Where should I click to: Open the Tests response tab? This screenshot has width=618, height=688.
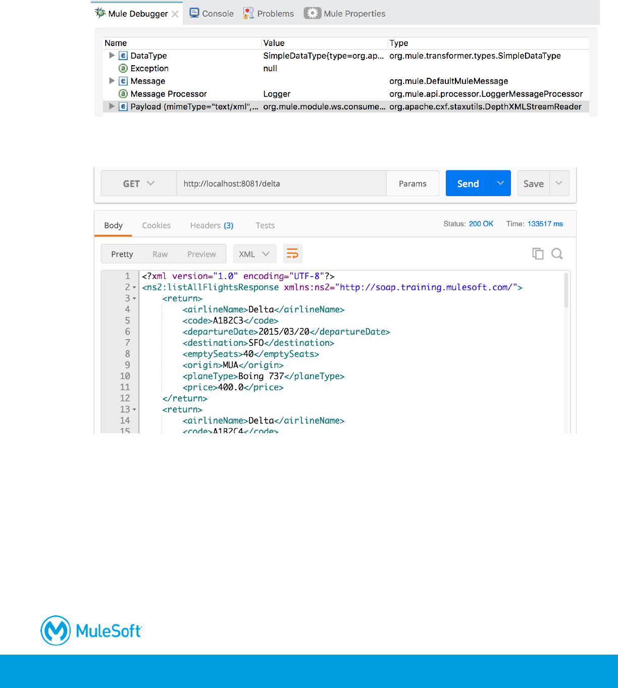tap(265, 225)
